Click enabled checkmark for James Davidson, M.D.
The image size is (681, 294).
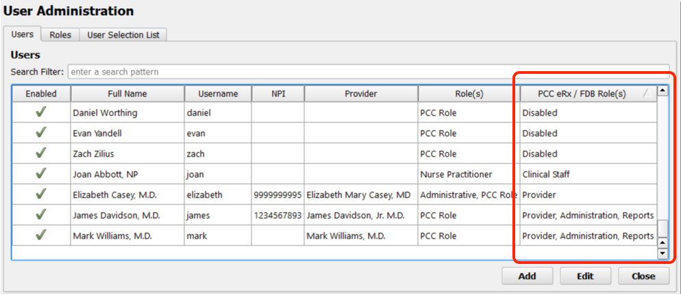(41, 215)
